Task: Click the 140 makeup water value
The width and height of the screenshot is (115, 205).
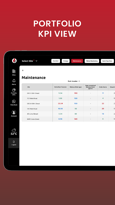Action: (76, 119)
